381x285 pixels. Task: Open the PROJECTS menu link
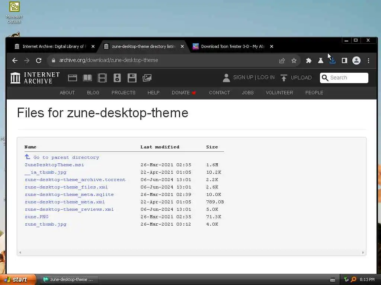[124, 92]
